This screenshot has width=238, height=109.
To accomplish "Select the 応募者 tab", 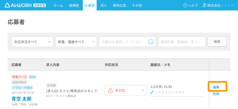I will (90, 5).
